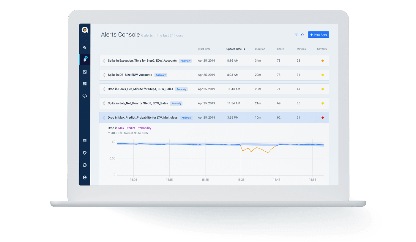Click the 15:05 label on chart axis
The width and height of the screenshot is (416, 242).
point(134,180)
